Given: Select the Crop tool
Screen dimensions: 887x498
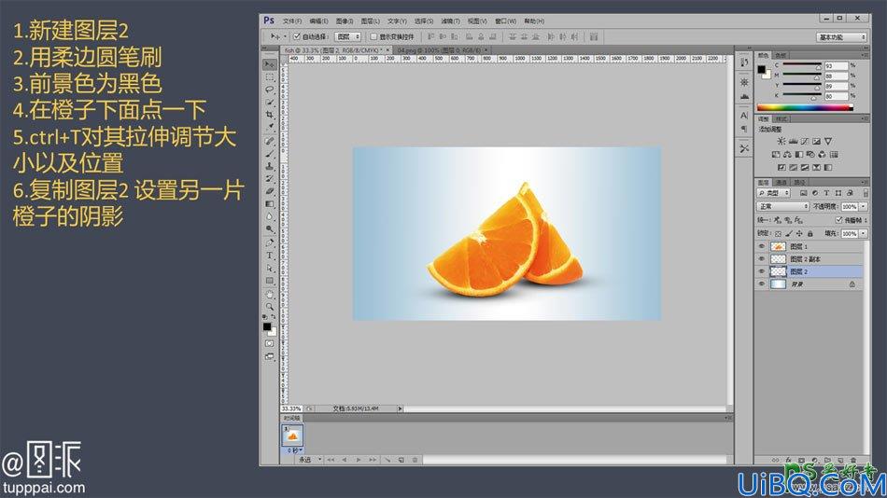Looking at the screenshot, I should click(270, 115).
